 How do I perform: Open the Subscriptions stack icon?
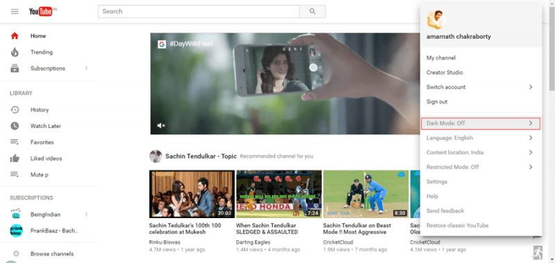point(15,68)
